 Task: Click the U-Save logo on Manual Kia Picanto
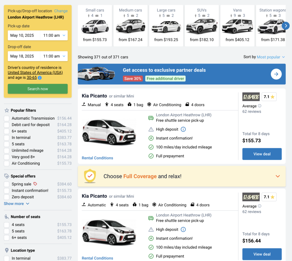pyautogui.click(x=251, y=97)
